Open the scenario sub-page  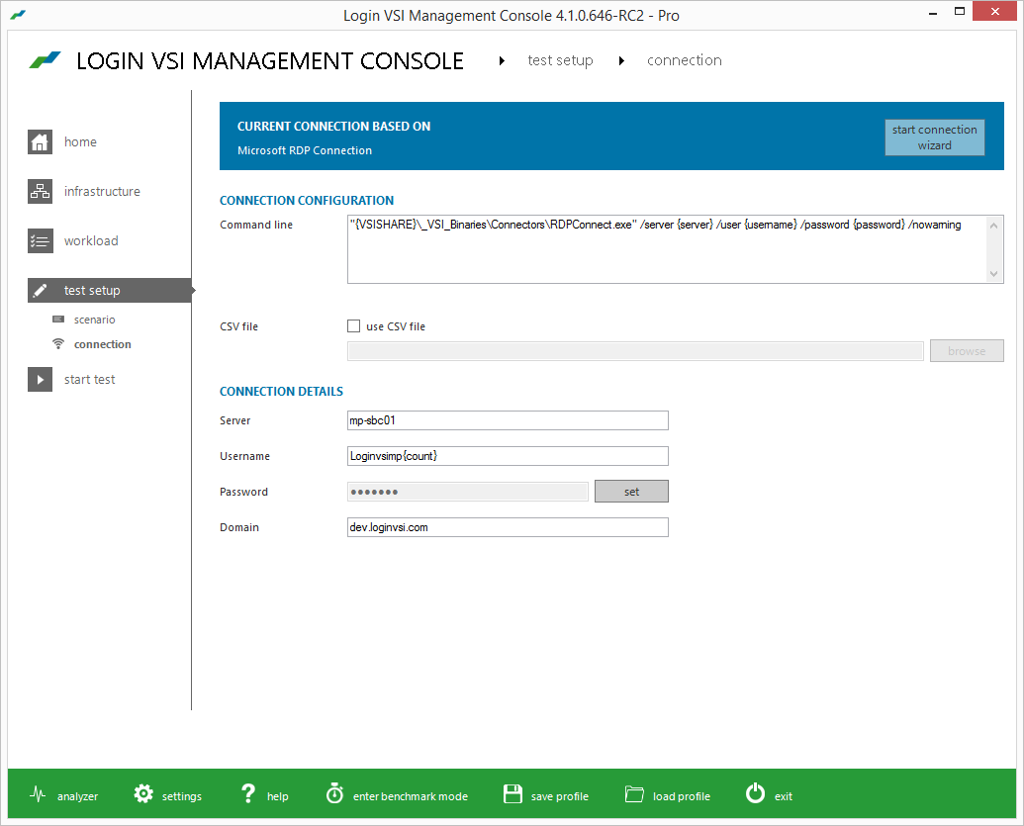pos(94,320)
